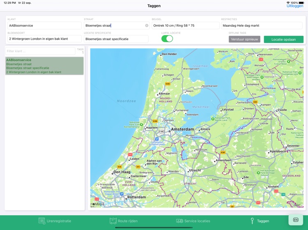Click the Nationaal Park Zuid-Kennemerland marker
308x230 pixels.
(141, 124)
